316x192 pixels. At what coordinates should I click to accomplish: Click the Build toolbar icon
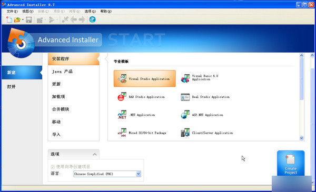point(40,19)
